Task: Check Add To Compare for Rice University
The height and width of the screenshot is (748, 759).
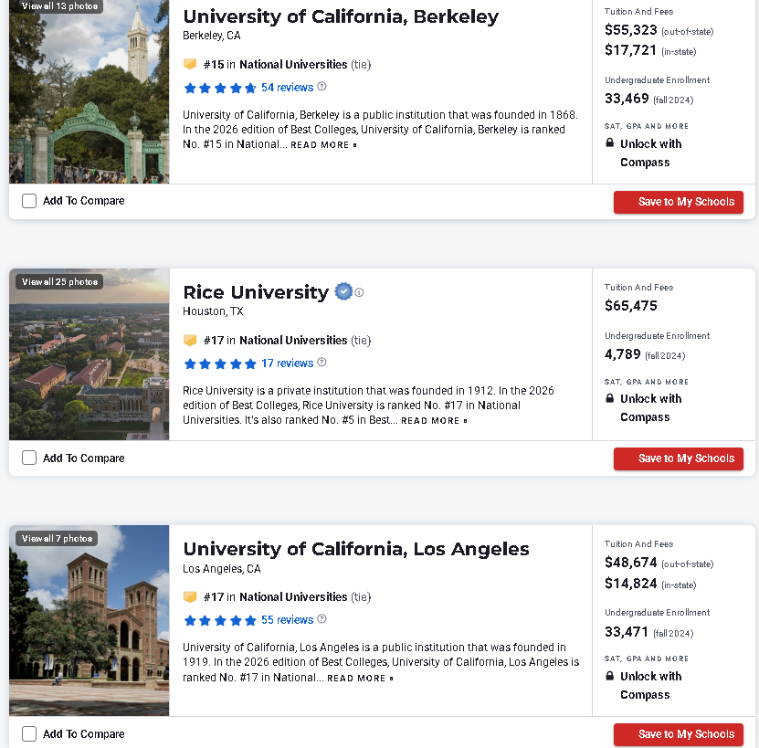Action: coord(29,458)
